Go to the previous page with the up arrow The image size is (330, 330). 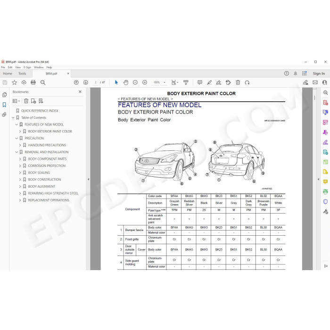76,82
